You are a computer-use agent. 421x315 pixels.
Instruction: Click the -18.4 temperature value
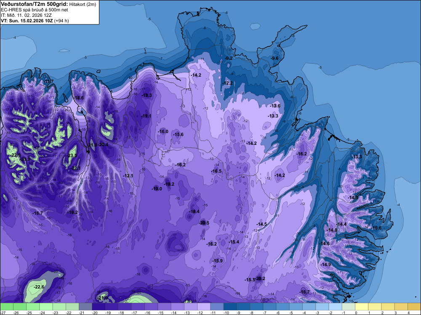195,211
